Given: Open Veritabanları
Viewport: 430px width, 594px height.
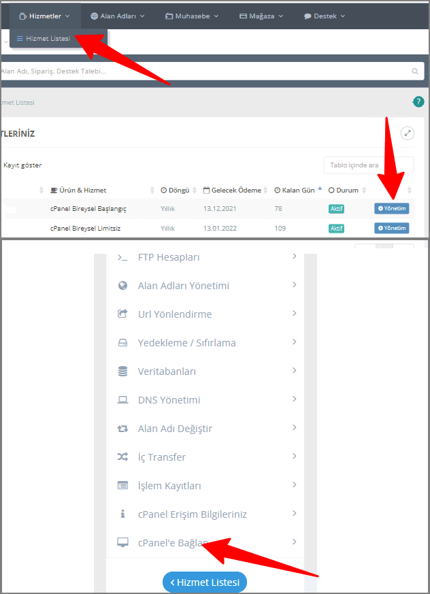Looking at the screenshot, I should [x=205, y=372].
